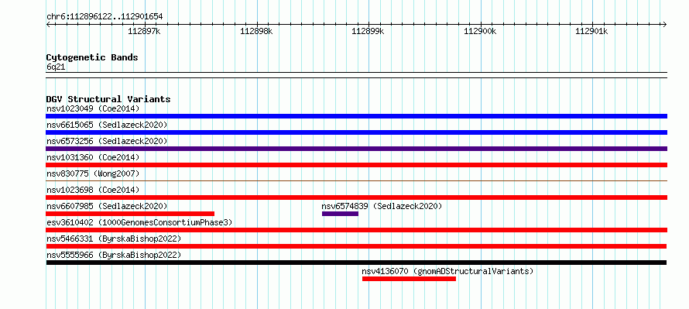Click the 112897k ruler tick label
This screenshot has height=309, width=689.
[x=145, y=31]
